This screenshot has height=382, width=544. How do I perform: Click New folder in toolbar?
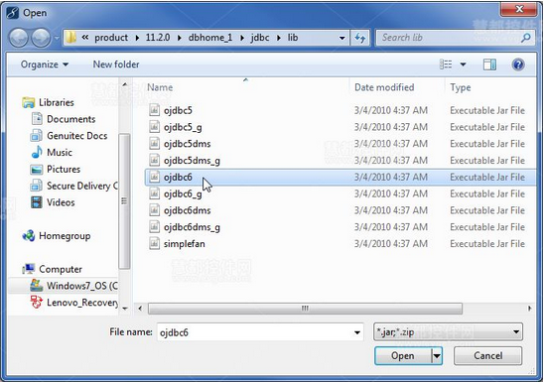coord(116,64)
